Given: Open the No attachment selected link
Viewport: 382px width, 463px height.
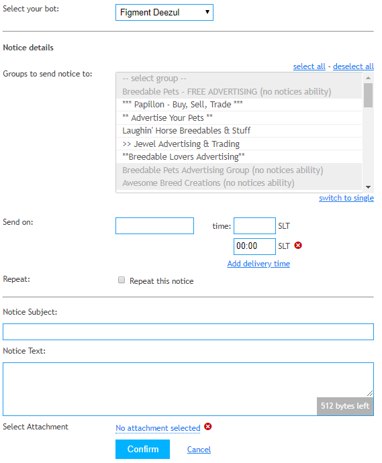Looking at the screenshot, I should pos(158,428).
